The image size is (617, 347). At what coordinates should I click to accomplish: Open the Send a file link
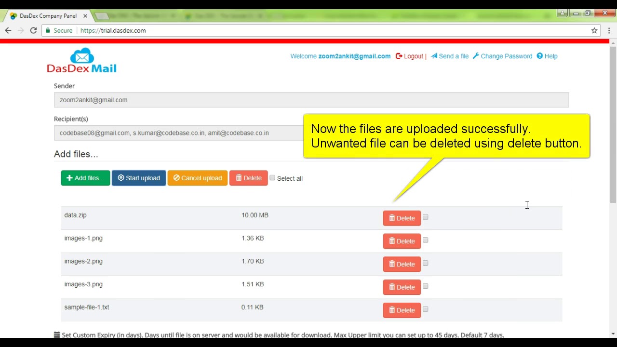coord(450,56)
